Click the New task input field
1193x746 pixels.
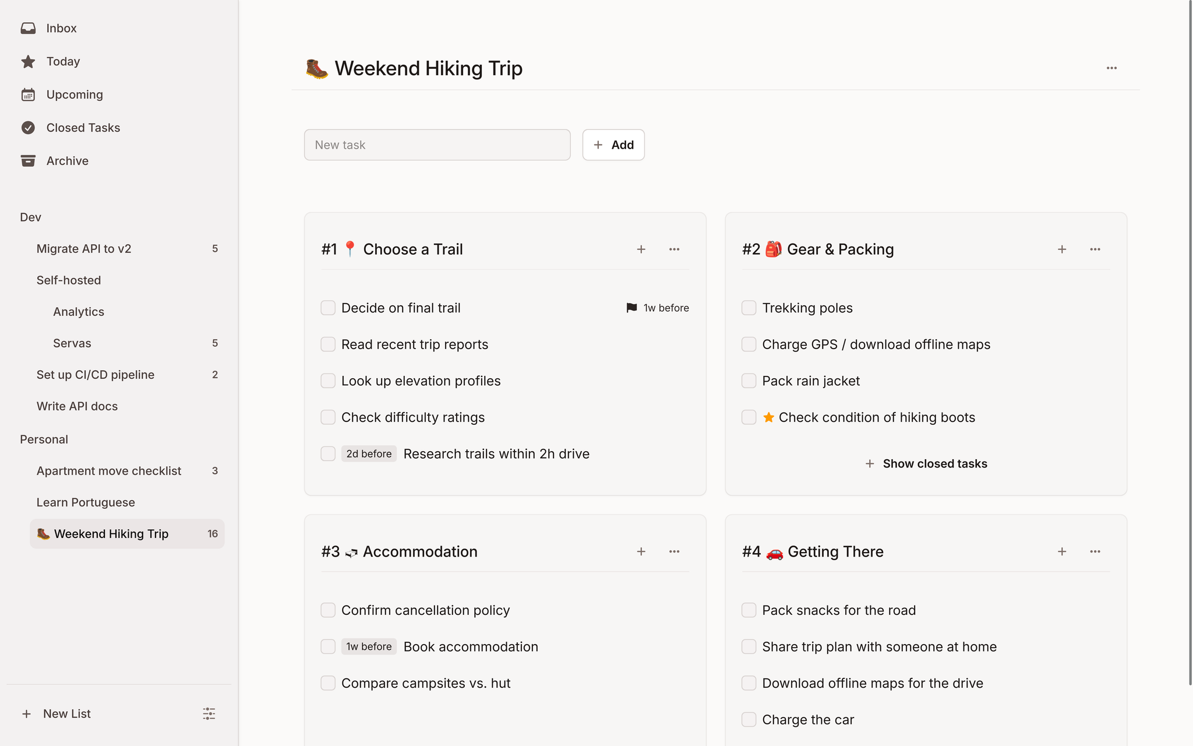click(x=437, y=145)
